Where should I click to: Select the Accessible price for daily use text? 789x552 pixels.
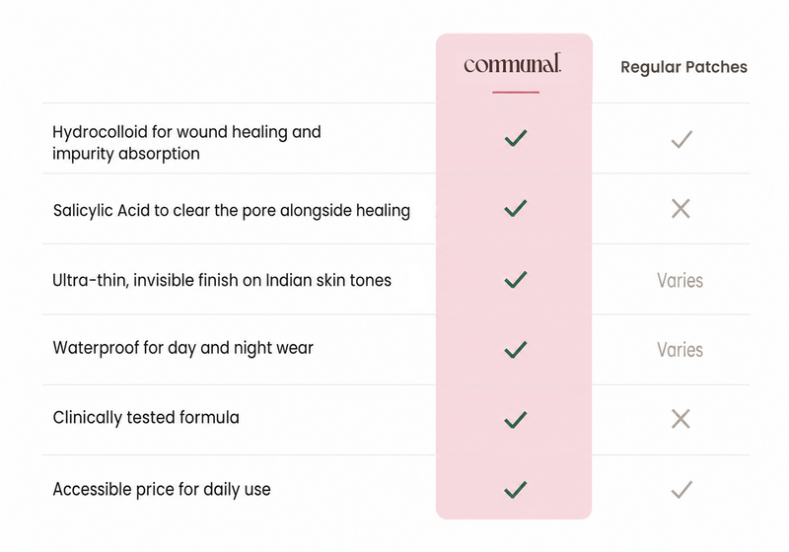(x=162, y=489)
